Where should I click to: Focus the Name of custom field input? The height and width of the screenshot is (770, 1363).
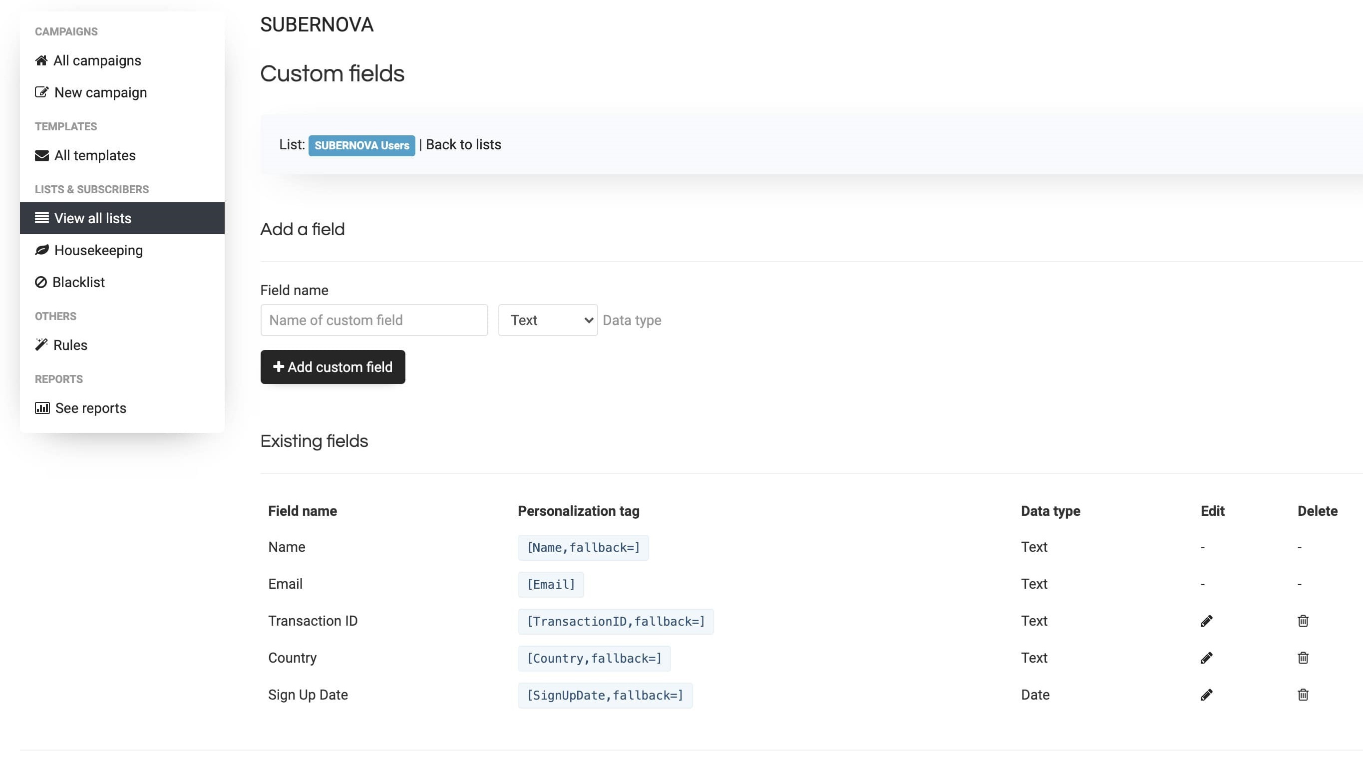[374, 320]
